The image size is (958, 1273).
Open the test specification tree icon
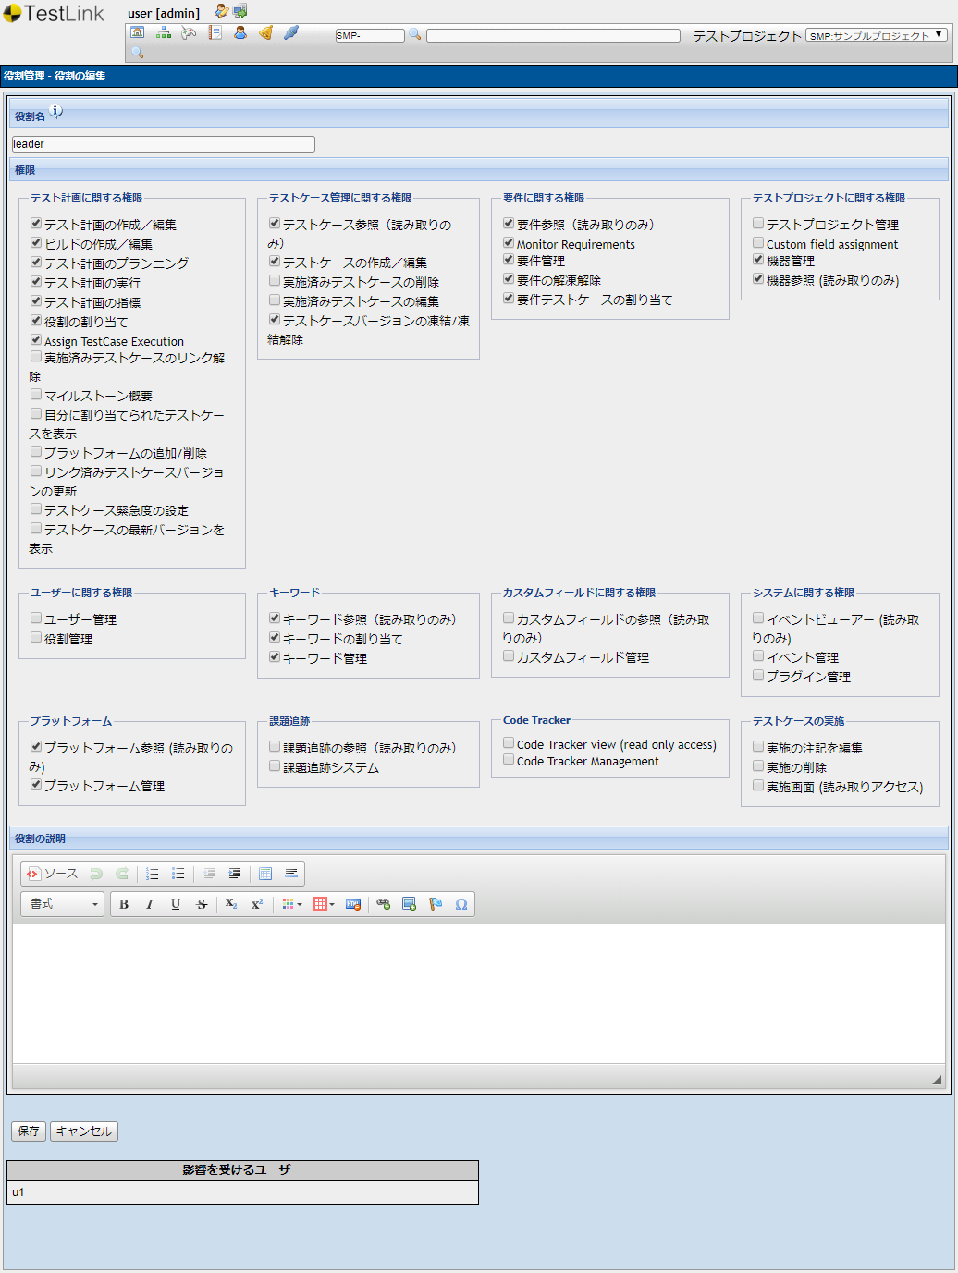point(163,31)
